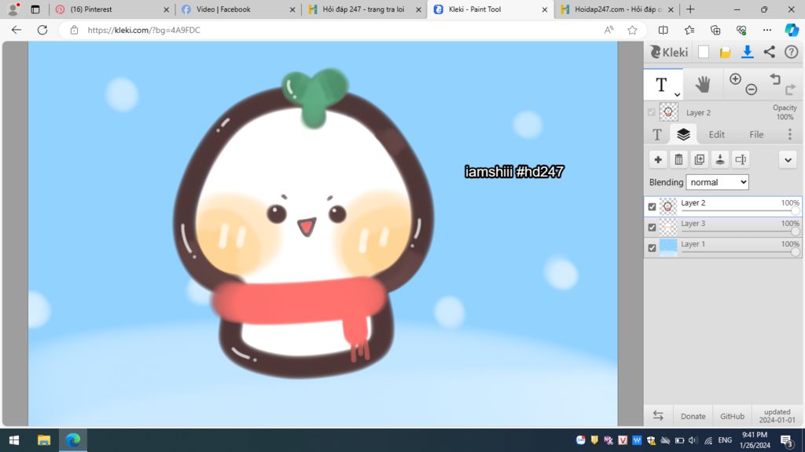Viewport: 805px width, 452px height.
Task: Open the Windows Start menu
Action: 14,439
